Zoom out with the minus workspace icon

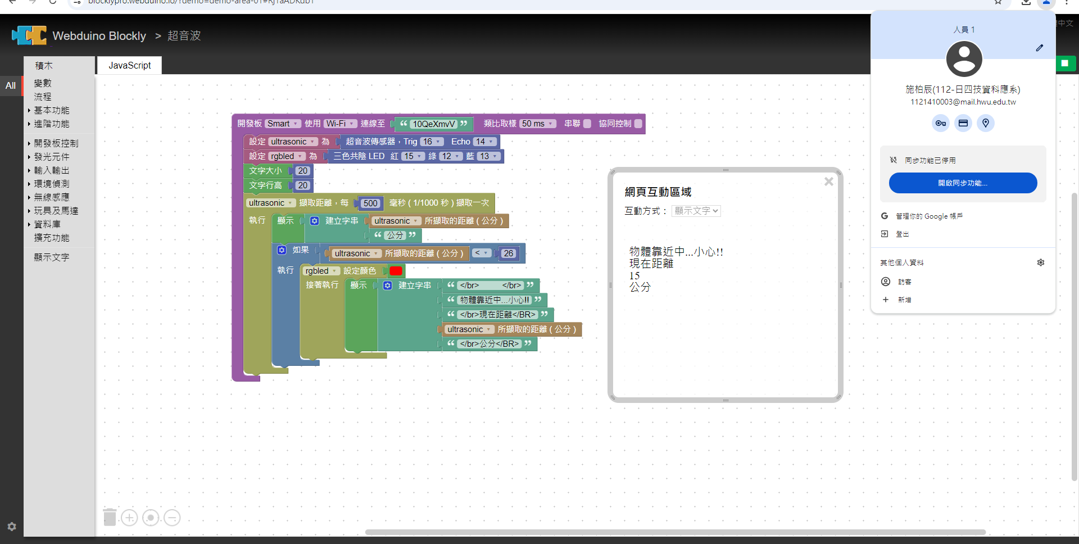pyautogui.click(x=172, y=518)
